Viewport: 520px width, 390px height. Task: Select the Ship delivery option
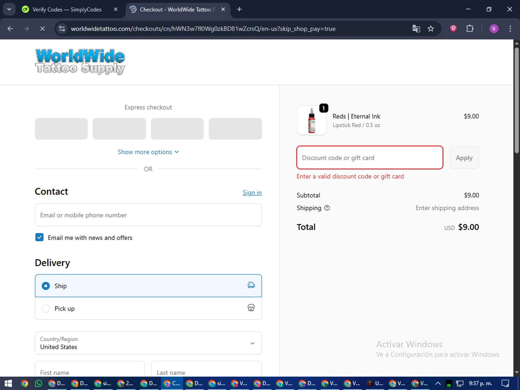[x=148, y=286]
